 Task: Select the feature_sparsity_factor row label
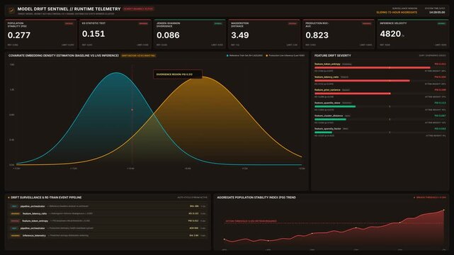pos(327,128)
